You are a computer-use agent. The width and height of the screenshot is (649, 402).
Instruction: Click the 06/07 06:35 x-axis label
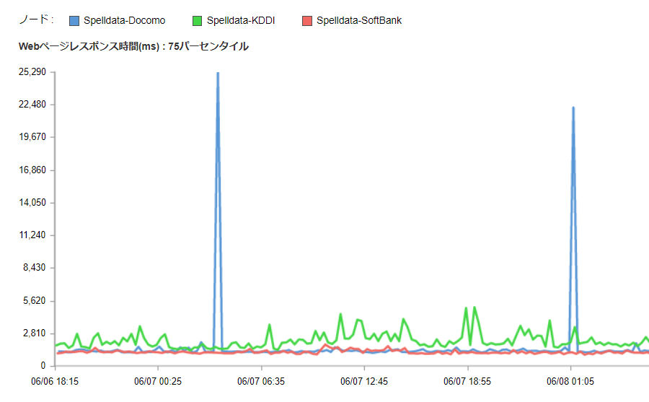click(x=262, y=380)
